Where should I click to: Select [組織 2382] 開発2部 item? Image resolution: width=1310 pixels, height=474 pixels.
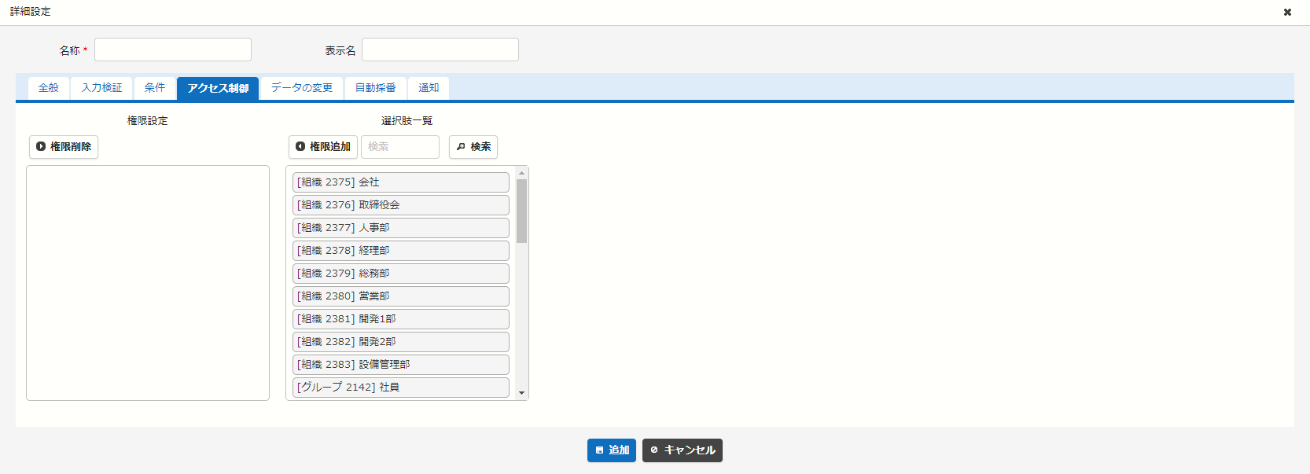401,342
